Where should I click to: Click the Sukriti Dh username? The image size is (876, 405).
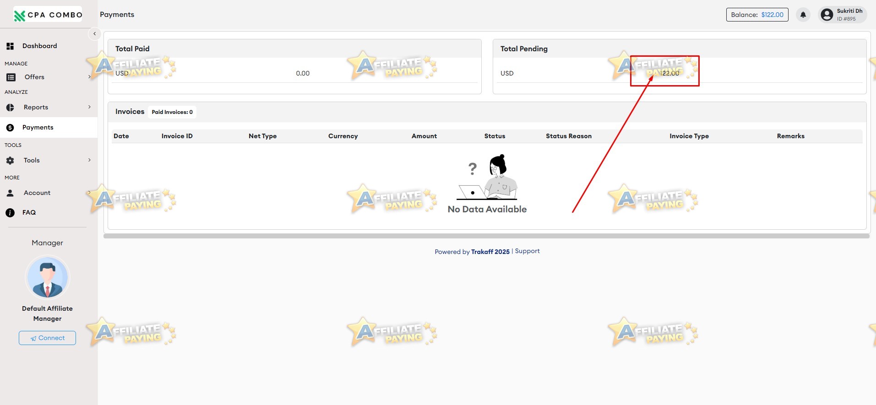click(849, 11)
